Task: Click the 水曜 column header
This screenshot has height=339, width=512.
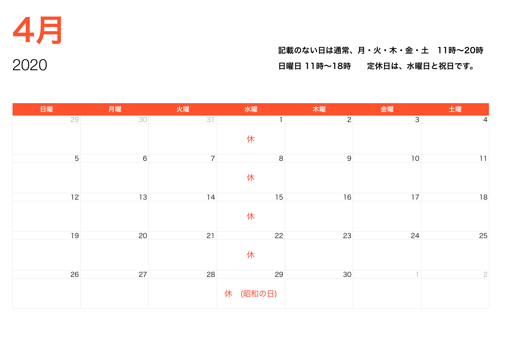Action: pyautogui.click(x=251, y=109)
